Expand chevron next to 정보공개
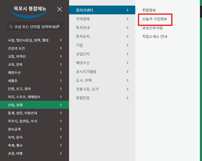This screenshot has width=202, height=161. [61, 129]
